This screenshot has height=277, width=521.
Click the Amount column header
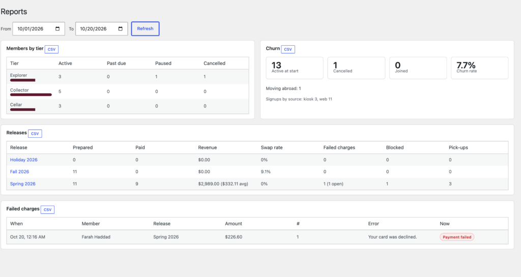tap(233, 224)
